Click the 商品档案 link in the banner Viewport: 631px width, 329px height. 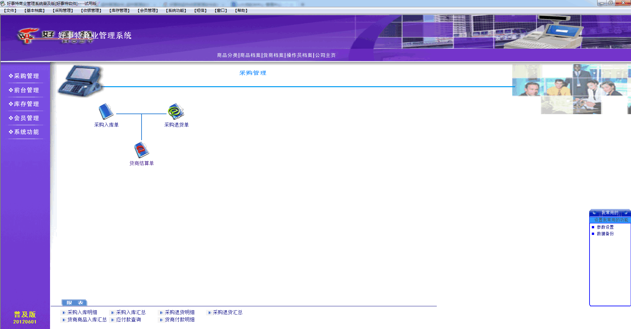(250, 55)
